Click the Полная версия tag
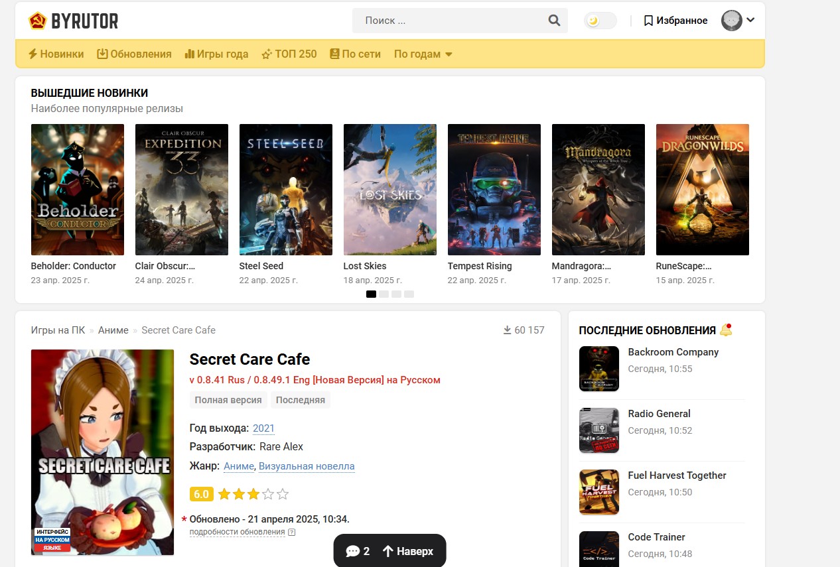Image resolution: width=840 pixels, height=567 pixels. tap(228, 400)
